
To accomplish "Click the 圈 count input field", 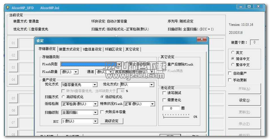I will (x=171, y=108).
